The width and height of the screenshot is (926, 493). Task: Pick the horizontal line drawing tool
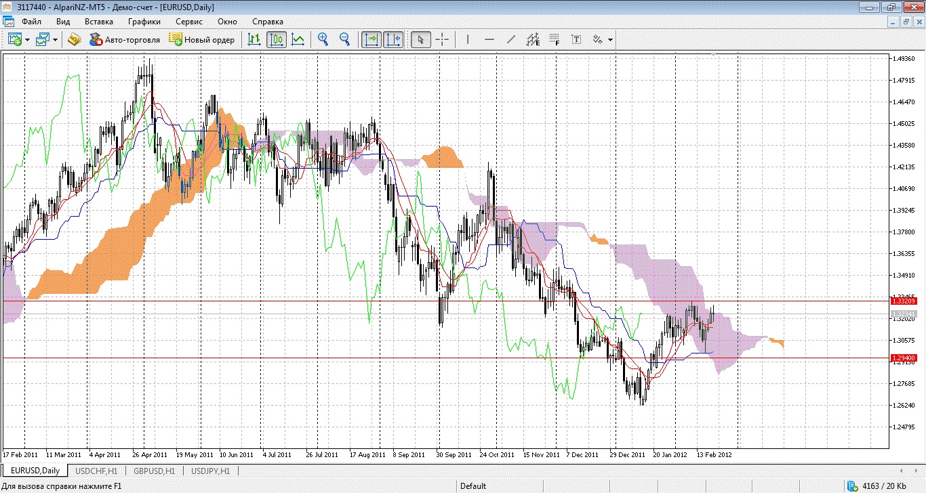(489, 39)
